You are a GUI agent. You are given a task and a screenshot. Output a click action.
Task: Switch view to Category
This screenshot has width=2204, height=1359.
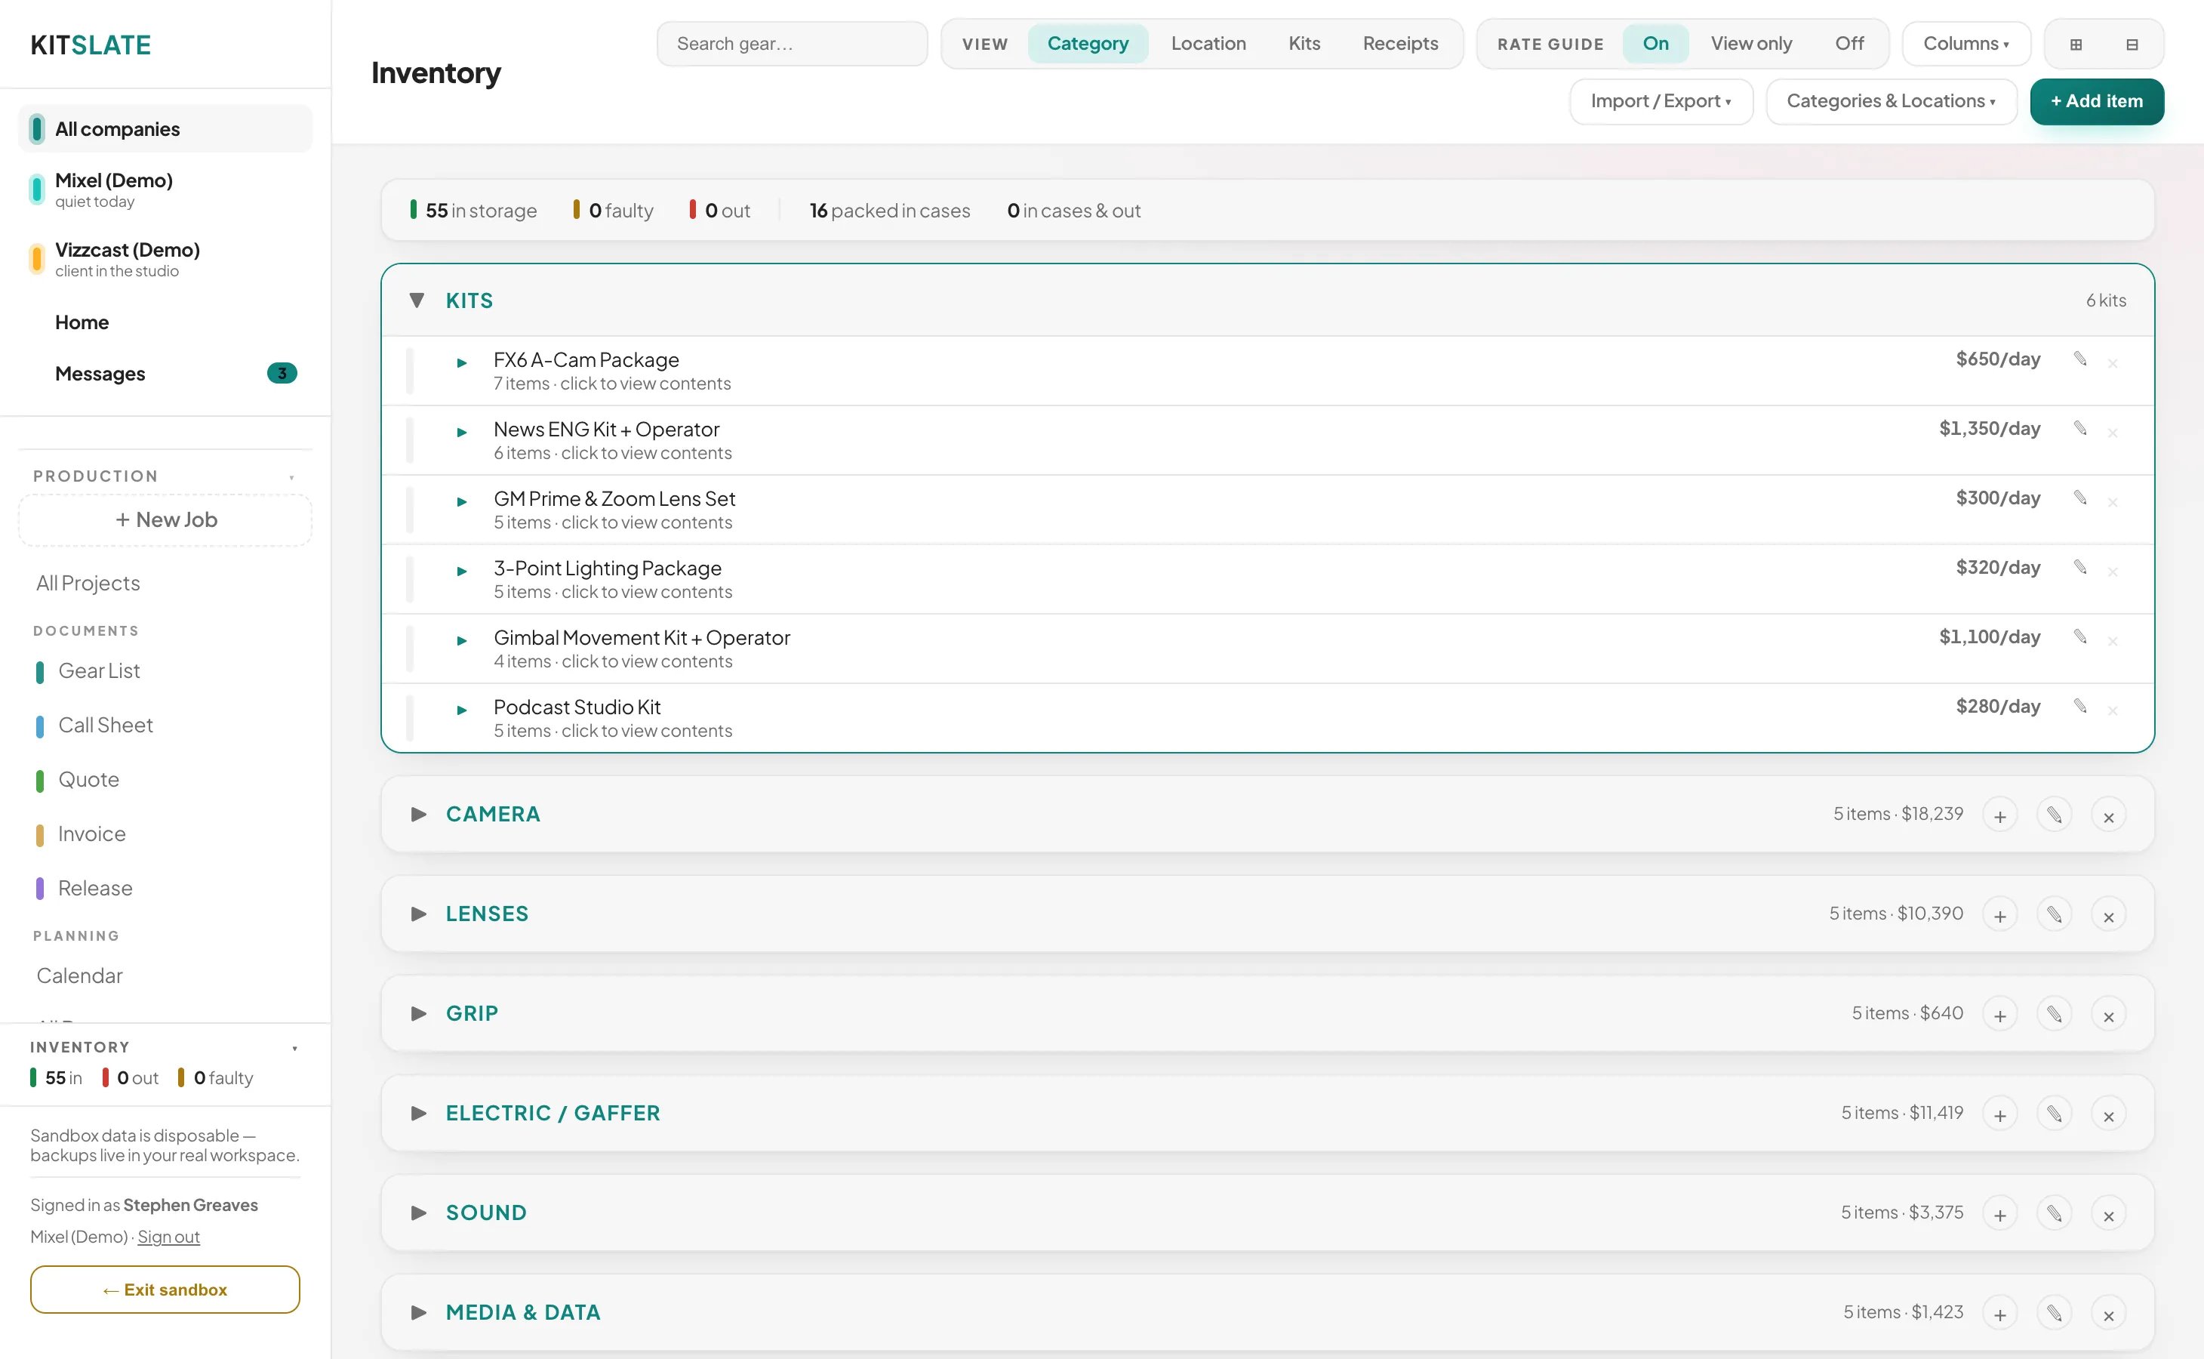(1087, 43)
